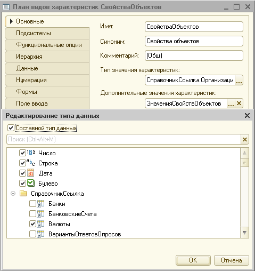255x271 pixels.
Task: Click the Имя input field
Action: pos(194,27)
